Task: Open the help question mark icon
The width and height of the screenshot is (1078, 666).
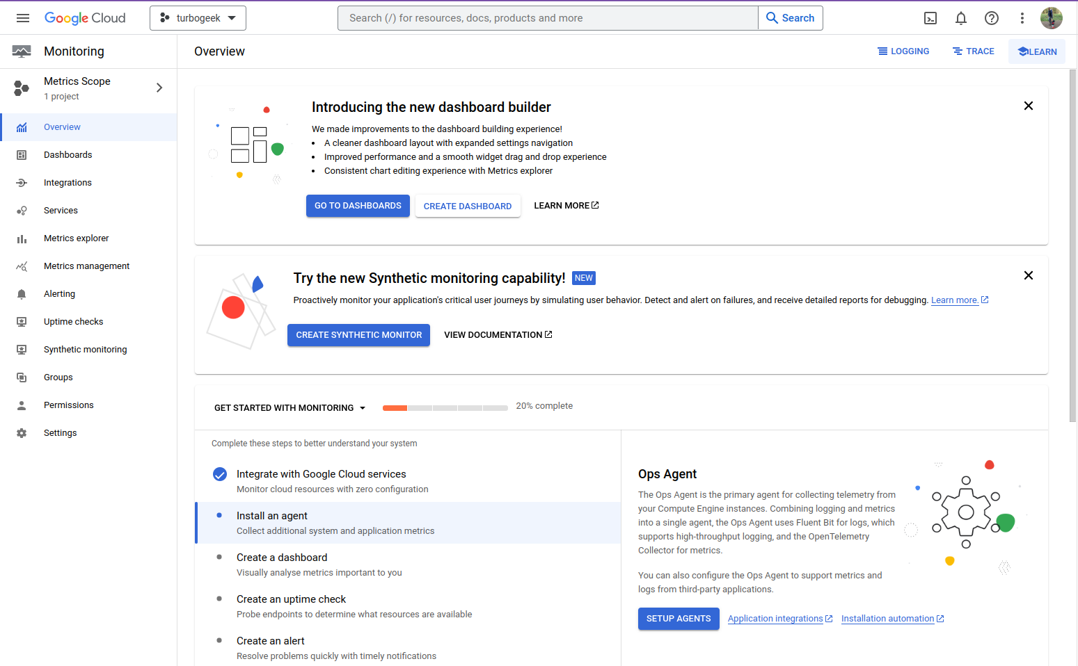Action: tap(992, 18)
